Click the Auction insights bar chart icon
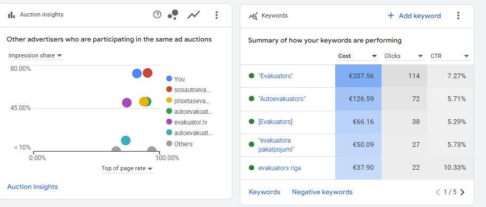Screen dimensions: 486x207 pyautogui.click(x=12, y=14)
